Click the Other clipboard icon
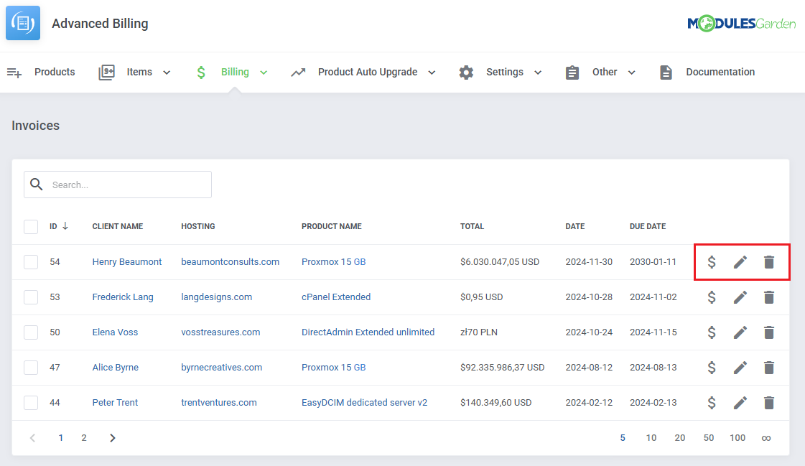 click(572, 73)
